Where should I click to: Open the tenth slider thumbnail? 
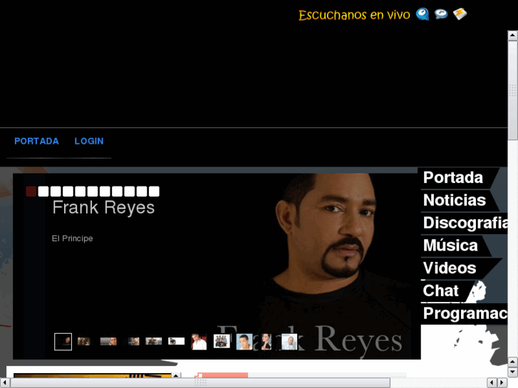[266, 342]
